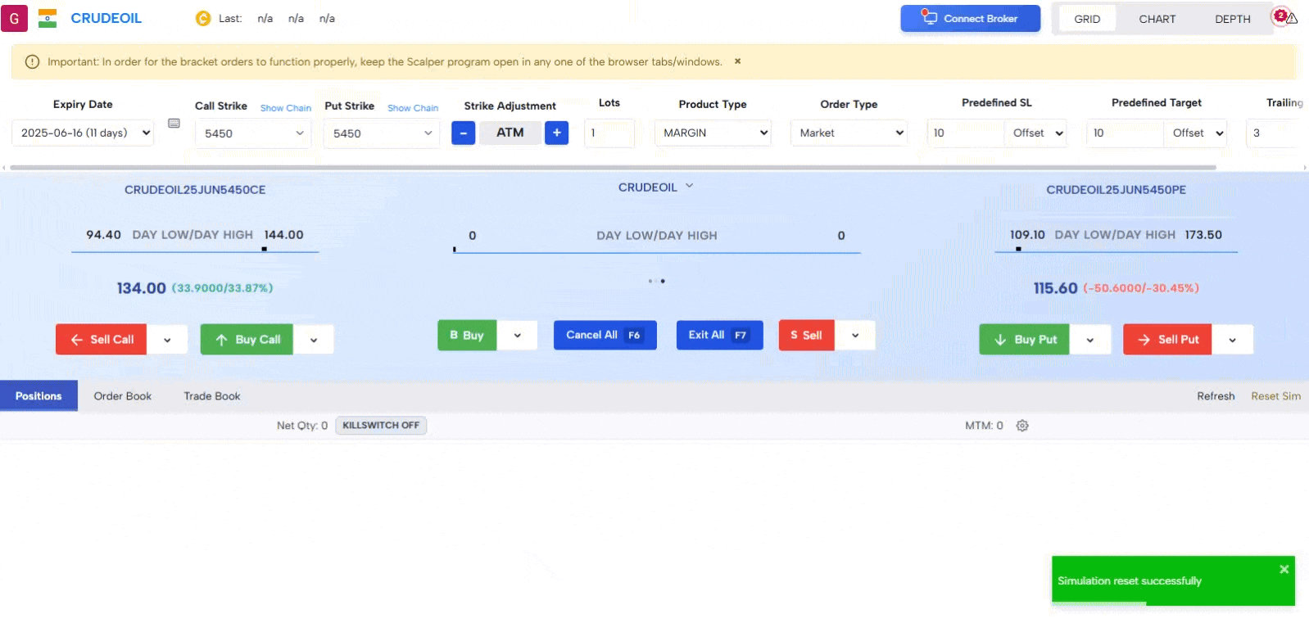Click the India flag icon
1309x632 pixels.
coord(48,18)
